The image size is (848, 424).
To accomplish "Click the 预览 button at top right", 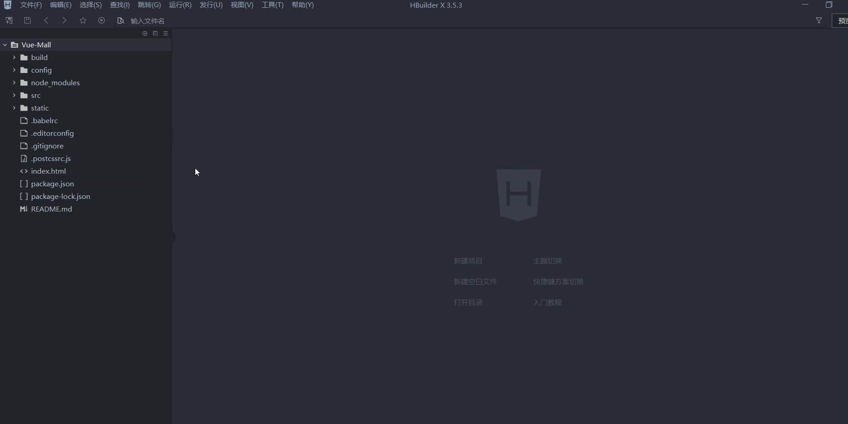I will [x=840, y=21].
